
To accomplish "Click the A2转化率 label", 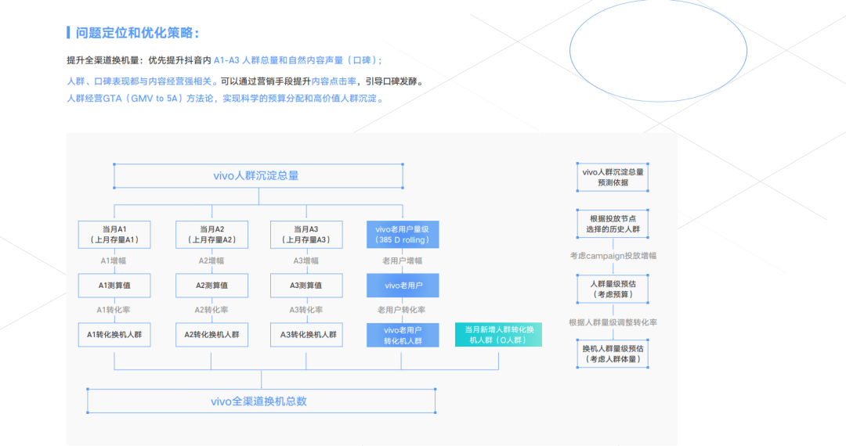I will click(x=211, y=310).
